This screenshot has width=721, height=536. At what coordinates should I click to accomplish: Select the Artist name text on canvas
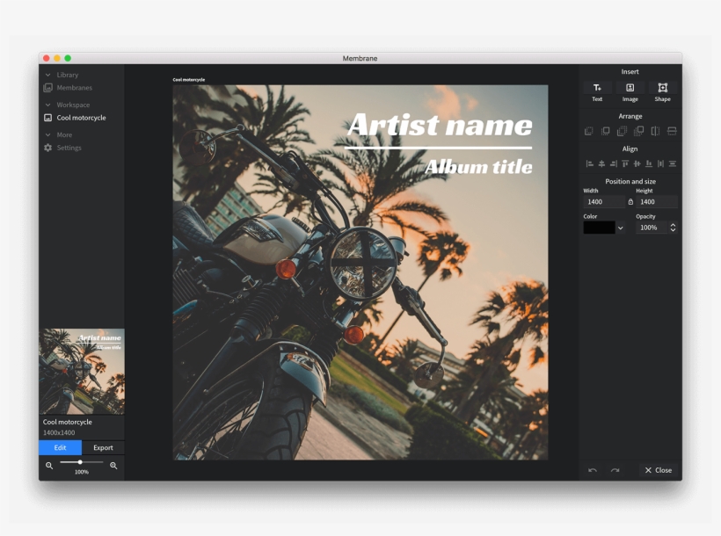[x=440, y=125]
